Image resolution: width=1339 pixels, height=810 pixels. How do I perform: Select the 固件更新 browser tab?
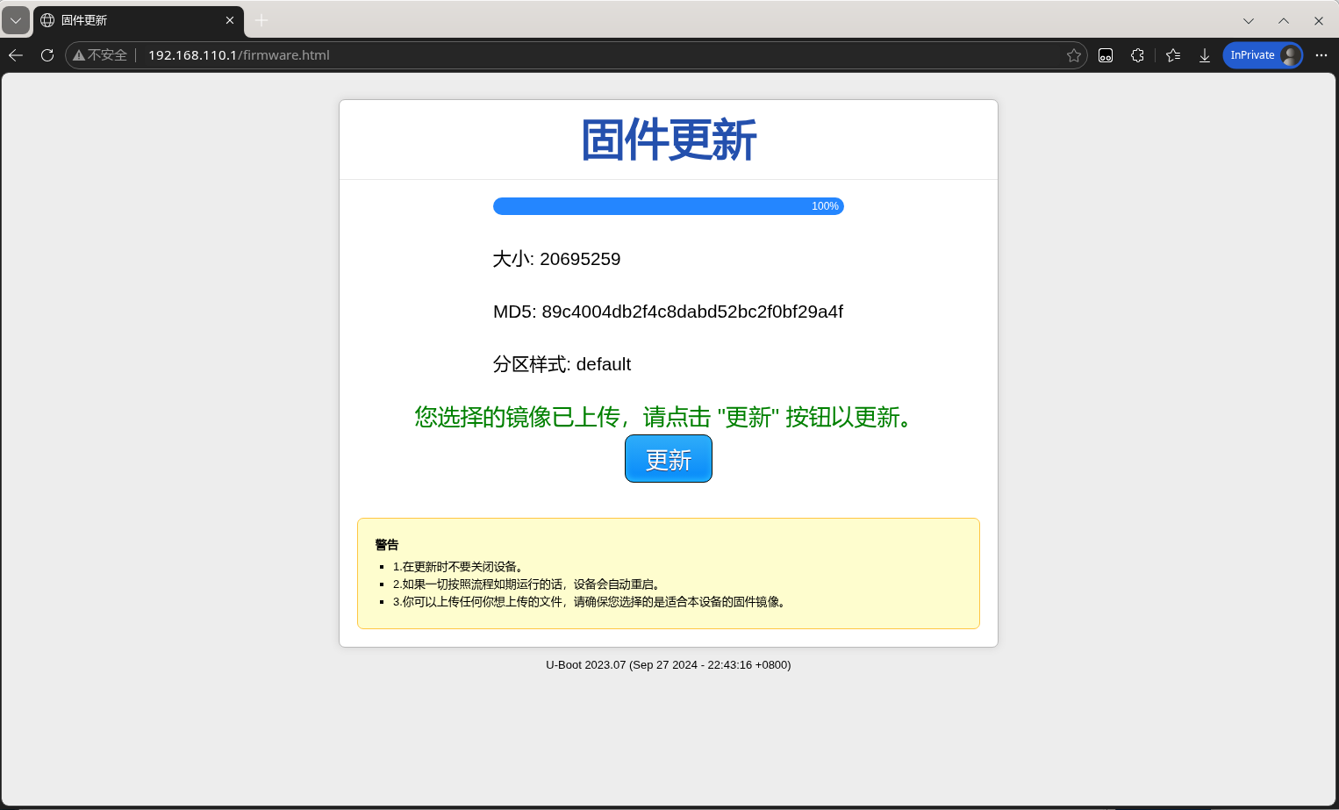(x=123, y=20)
